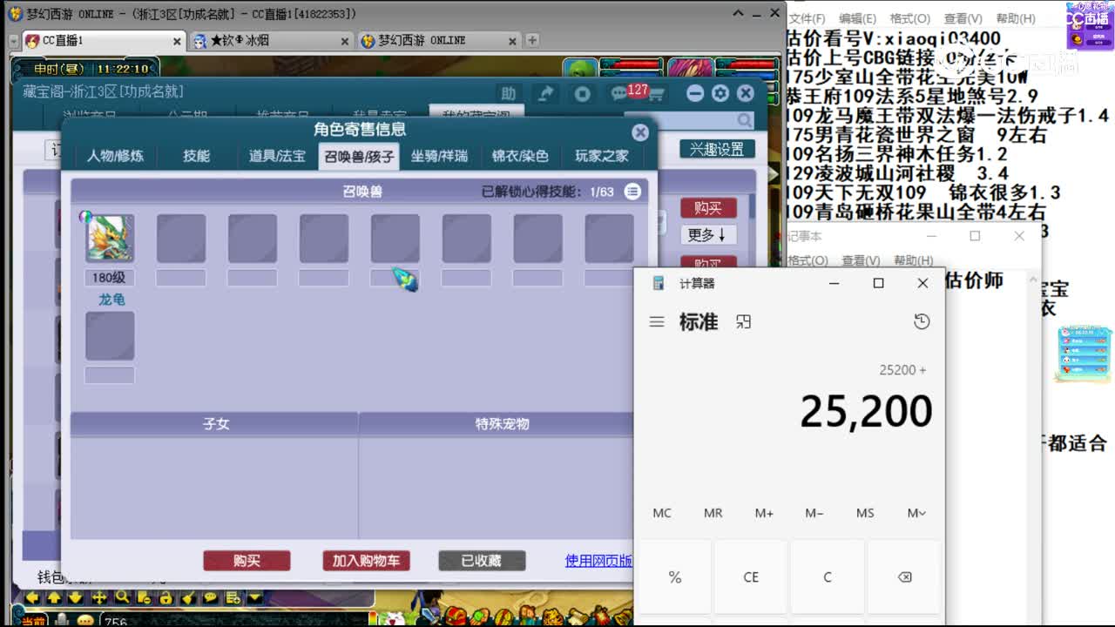Image resolution: width=1115 pixels, height=627 pixels.
Task: Minimize the 藏宝阁 panel with minus icon
Action: pyautogui.click(x=694, y=93)
